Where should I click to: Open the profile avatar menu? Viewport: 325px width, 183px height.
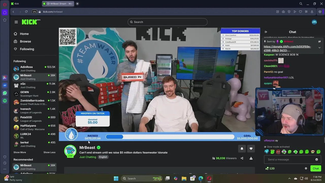click(314, 22)
